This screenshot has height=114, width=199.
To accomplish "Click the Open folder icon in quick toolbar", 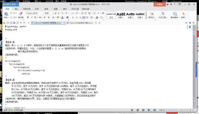I will tap(4, 23).
